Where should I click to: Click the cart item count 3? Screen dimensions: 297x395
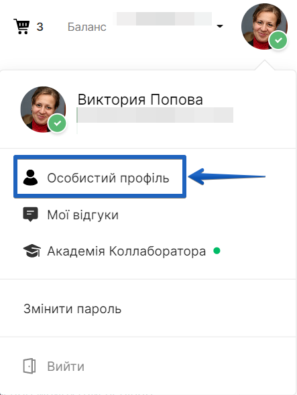tap(40, 27)
